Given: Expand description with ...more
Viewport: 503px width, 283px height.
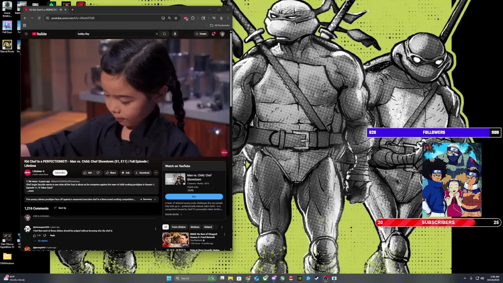Looking at the screenshot, I should point(30,191).
